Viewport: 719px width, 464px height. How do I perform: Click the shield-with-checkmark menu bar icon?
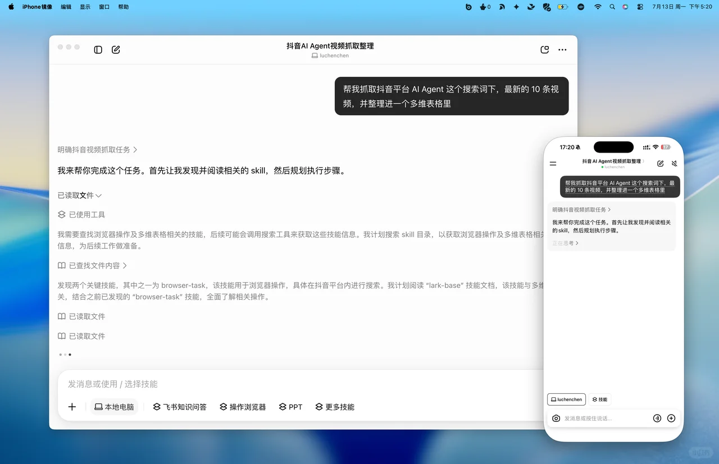click(x=547, y=7)
